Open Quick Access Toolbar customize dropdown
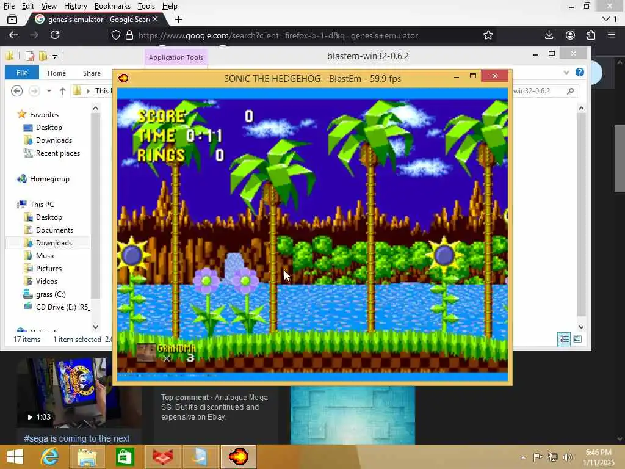The width and height of the screenshot is (625, 469). tap(54, 56)
